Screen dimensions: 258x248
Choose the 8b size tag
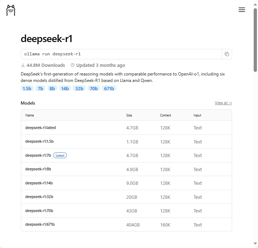52,88
